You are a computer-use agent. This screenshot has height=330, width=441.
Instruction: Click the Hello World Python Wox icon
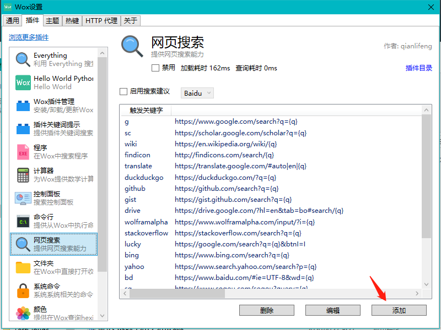[23, 82]
